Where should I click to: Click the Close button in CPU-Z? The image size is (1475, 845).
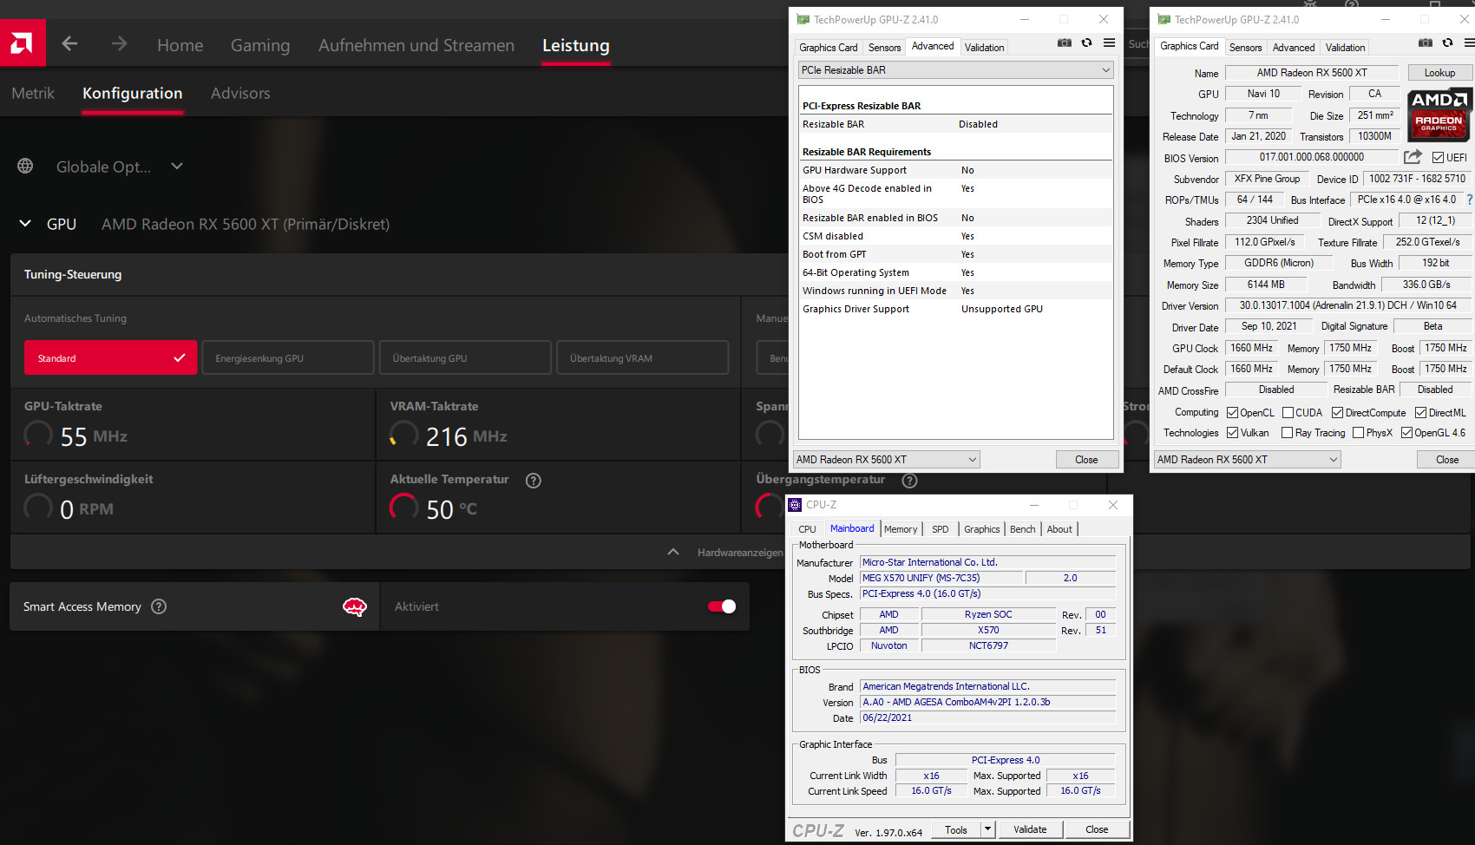coord(1097,829)
